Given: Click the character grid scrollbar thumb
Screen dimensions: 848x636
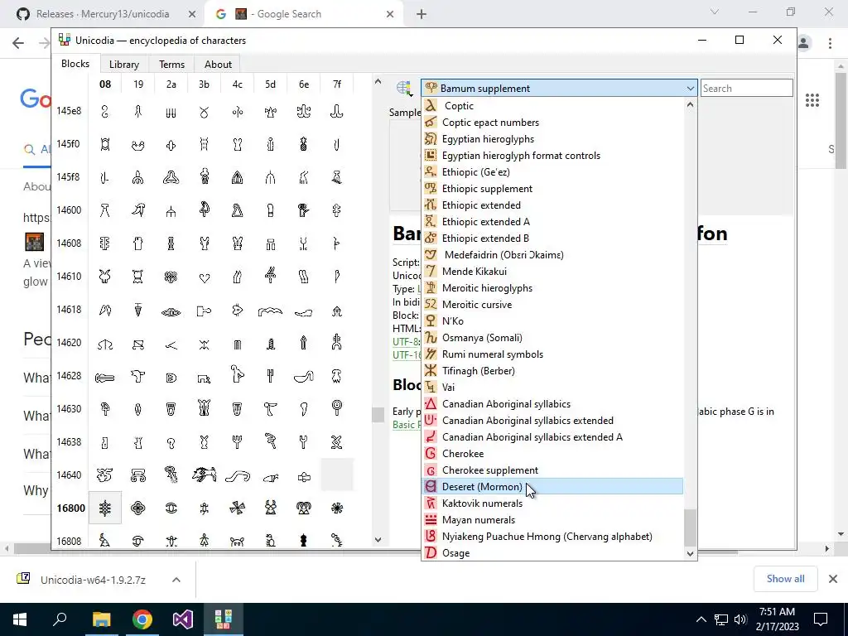Looking at the screenshot, I should coord(378,414).
